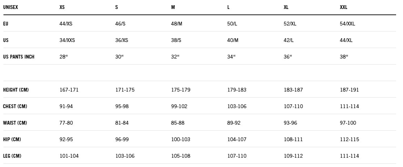Click the WAIST (CM) row label
403x167 pixels.
pos(15,123)
